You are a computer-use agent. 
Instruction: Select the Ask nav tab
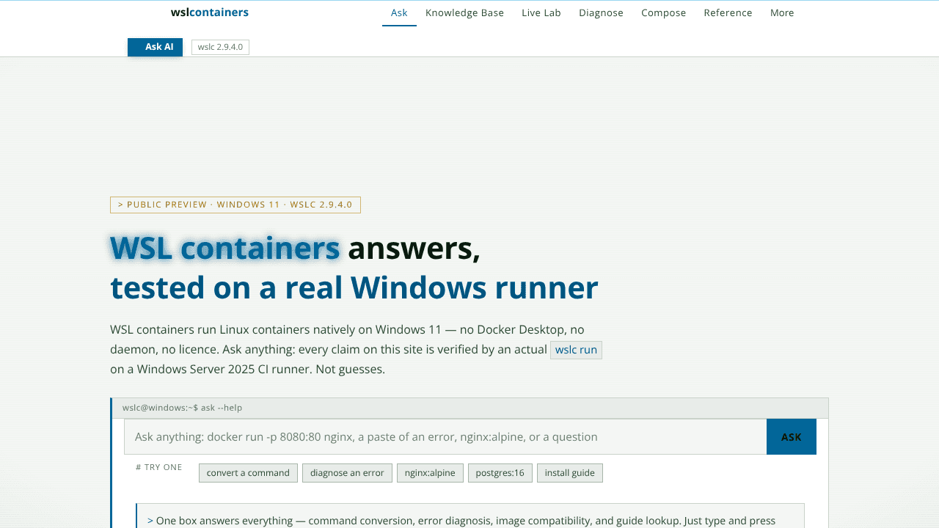tap(399, 12)
